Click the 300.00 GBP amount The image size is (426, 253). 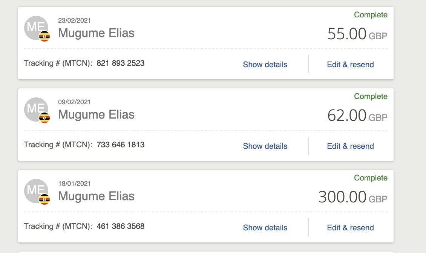[x=342, y=197]
